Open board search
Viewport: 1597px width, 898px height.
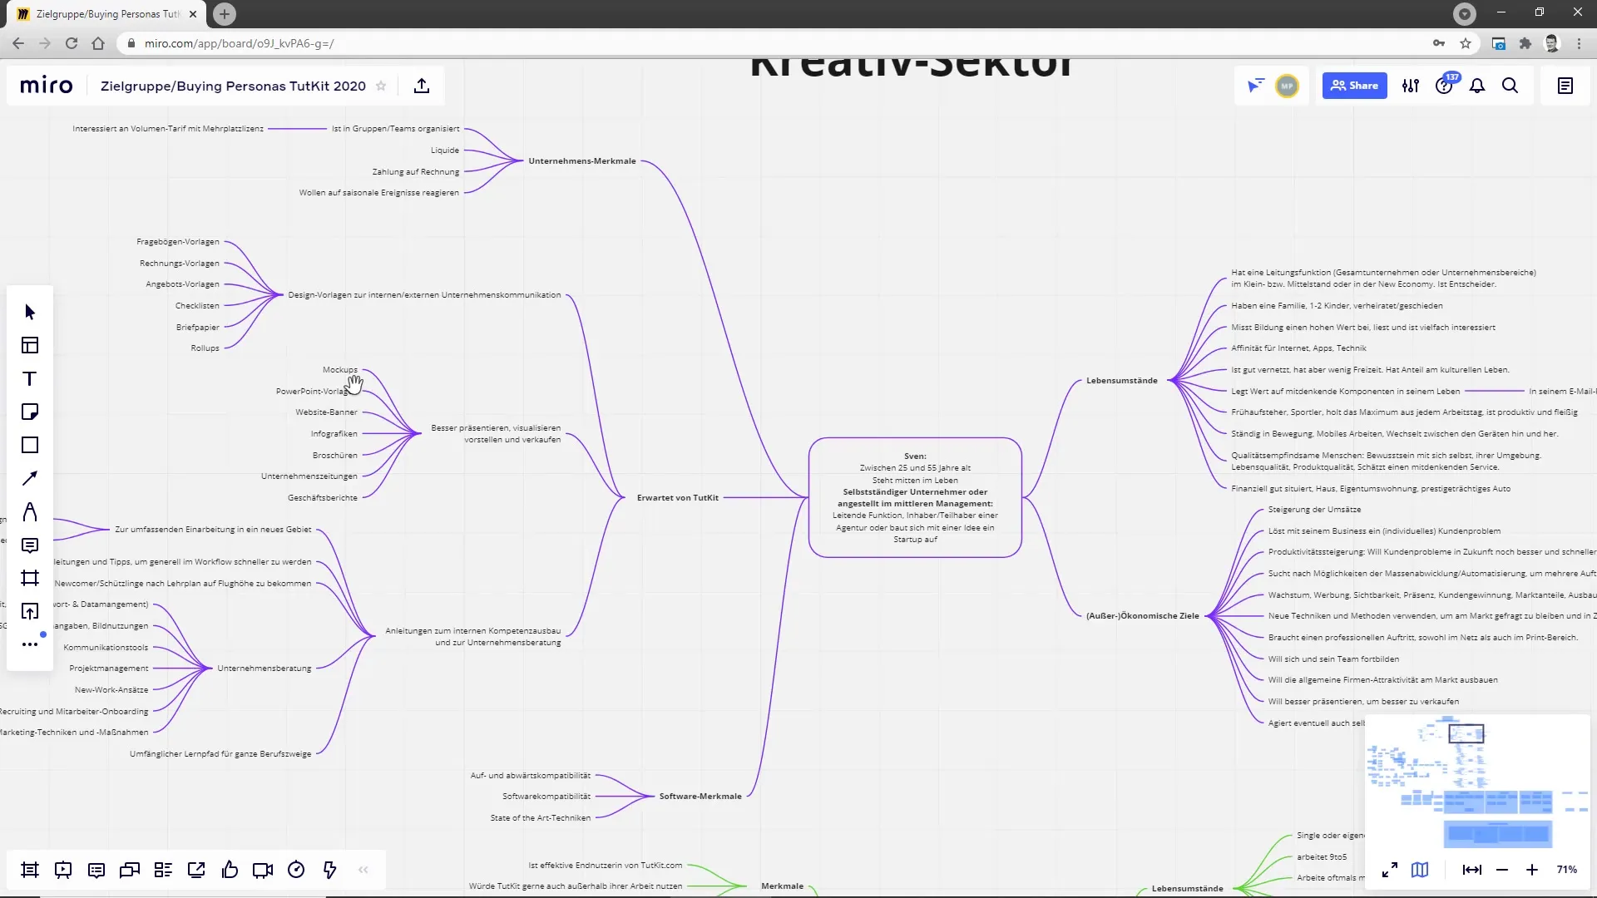pyautogui.click(x=1510, y=86)
